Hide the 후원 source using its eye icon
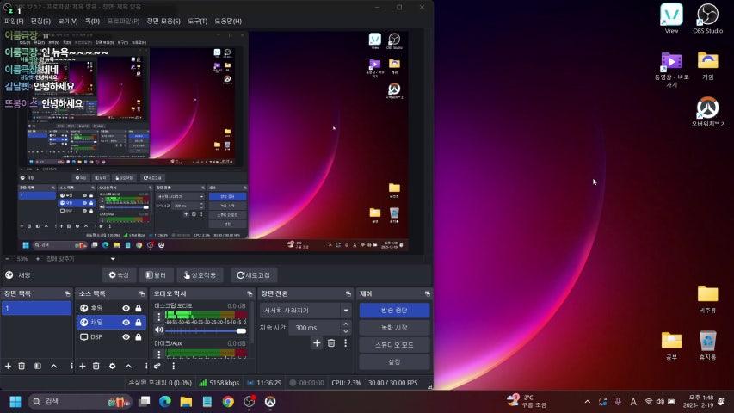Screen dimensions: 734x413 [126, 308]
